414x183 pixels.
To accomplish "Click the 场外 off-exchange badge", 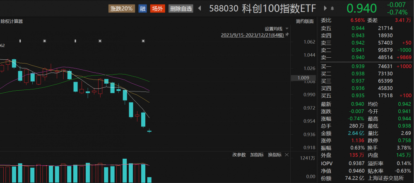I will 158,9.
